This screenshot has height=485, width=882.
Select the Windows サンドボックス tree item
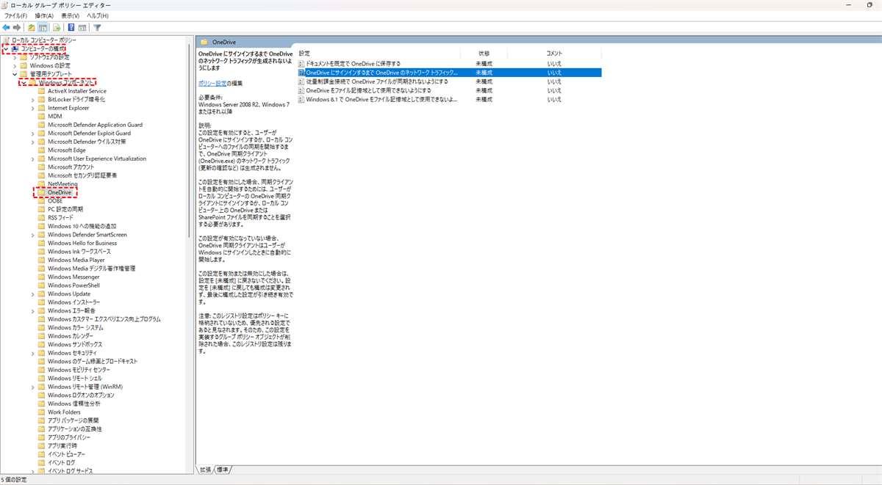[x=75, y=344]
